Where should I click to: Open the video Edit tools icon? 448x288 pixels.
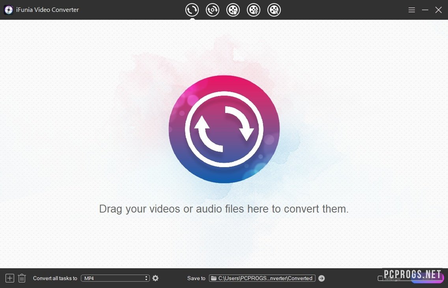pyautogui.click(x=274, y=10)
